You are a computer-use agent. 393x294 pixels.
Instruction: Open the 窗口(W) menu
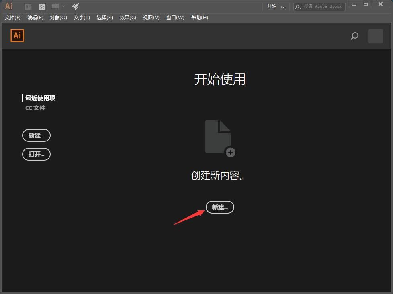pyautogui.click(x=175, y=17)
